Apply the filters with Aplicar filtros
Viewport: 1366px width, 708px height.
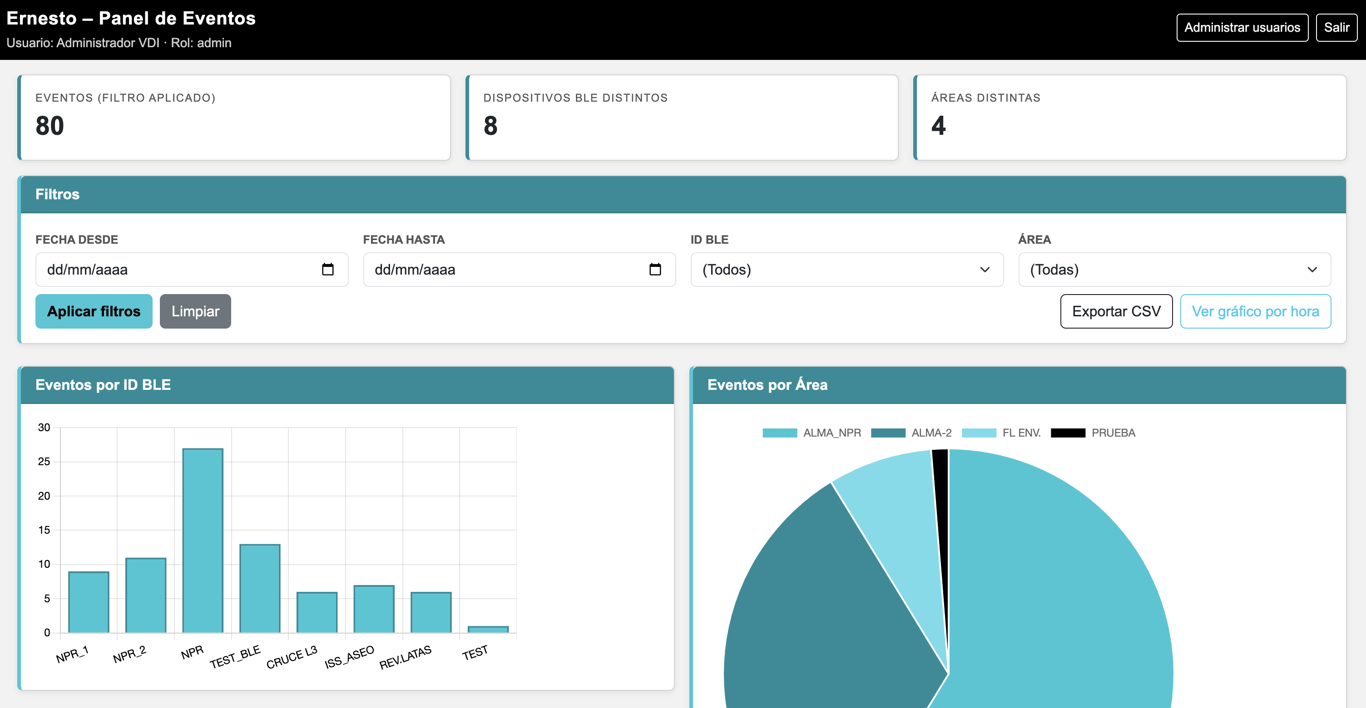click(94, 311)
